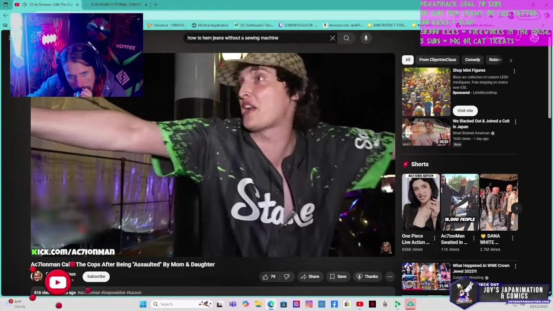Open a new browser tab

coord(156,5)
